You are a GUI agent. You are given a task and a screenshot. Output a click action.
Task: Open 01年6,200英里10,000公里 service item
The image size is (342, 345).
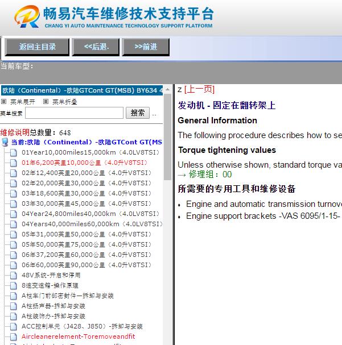click(84, 163)
